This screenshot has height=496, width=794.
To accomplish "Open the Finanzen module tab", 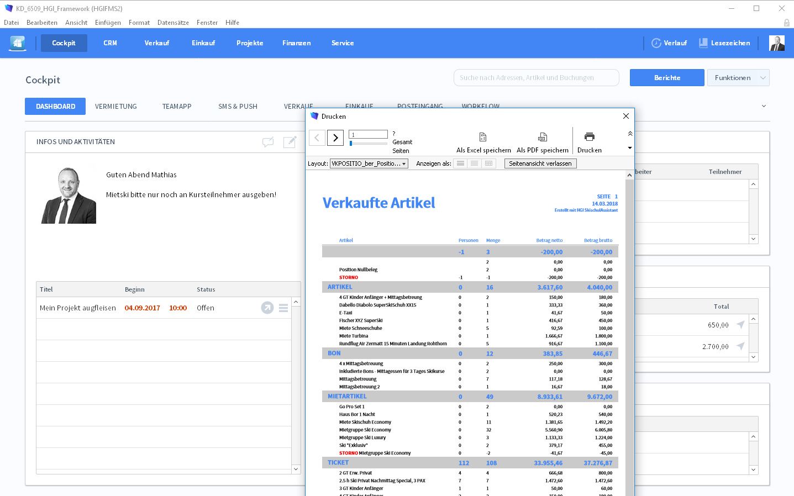I will 296,43.
